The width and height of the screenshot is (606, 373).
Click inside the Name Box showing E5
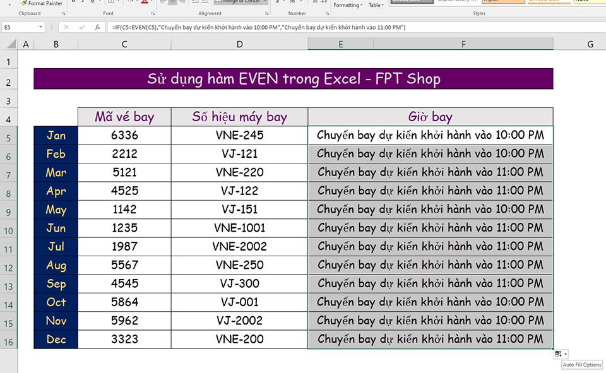click(20, 27)
